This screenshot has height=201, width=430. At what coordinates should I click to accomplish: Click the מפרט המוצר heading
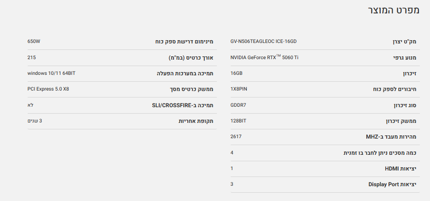pyautogui.click(x=393, y=11)
